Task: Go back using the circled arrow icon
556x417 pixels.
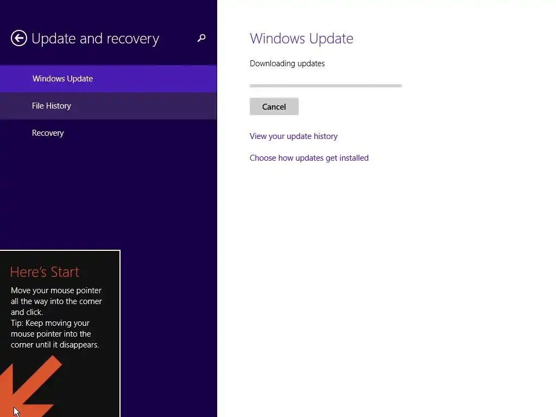Action: pos(19,38)
